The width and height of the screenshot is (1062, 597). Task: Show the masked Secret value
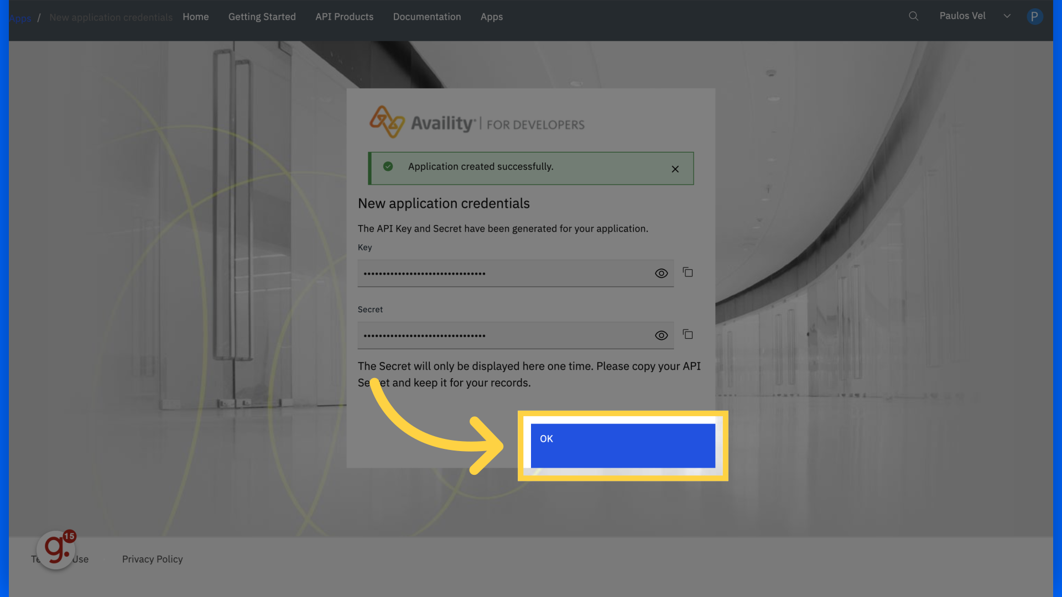[661, 335]
